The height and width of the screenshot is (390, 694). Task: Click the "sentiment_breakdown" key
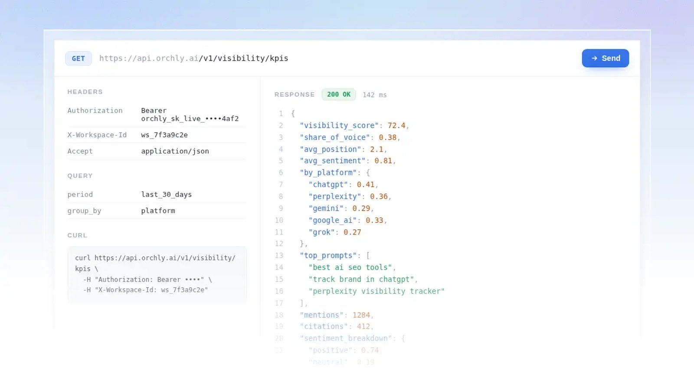click(x=346, y=338)
